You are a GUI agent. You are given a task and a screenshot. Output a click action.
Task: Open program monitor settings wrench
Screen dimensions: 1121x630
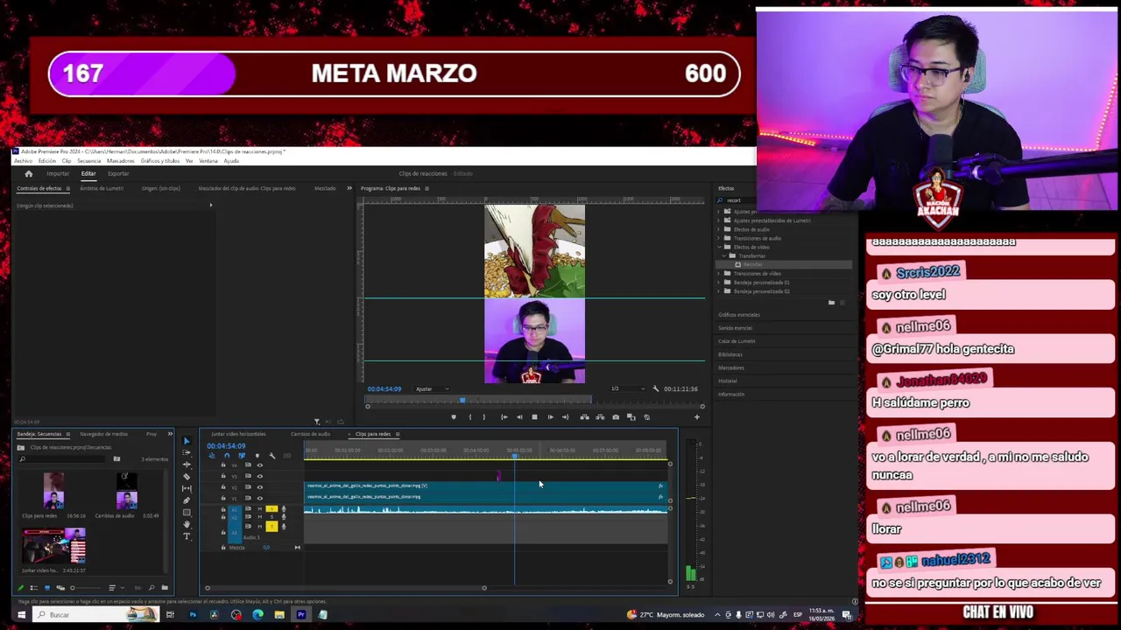click(x=655, y=388)
